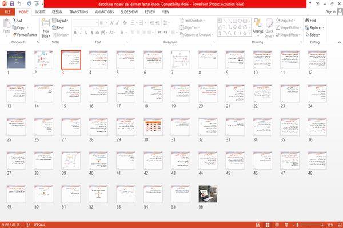Open Shape Fill dropdown
This screenshot has width=343, height=228.
tap(285, 21)
